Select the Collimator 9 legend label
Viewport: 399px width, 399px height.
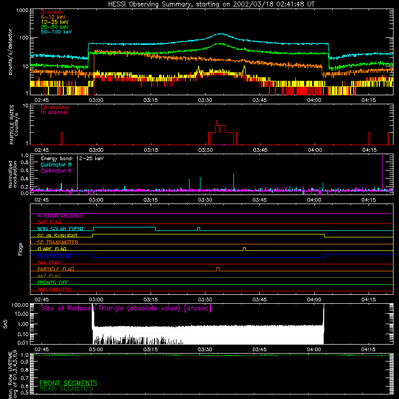click(56, 171)
